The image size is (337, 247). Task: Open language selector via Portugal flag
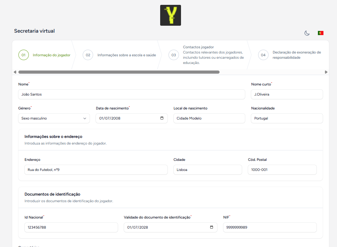(321, 33)
